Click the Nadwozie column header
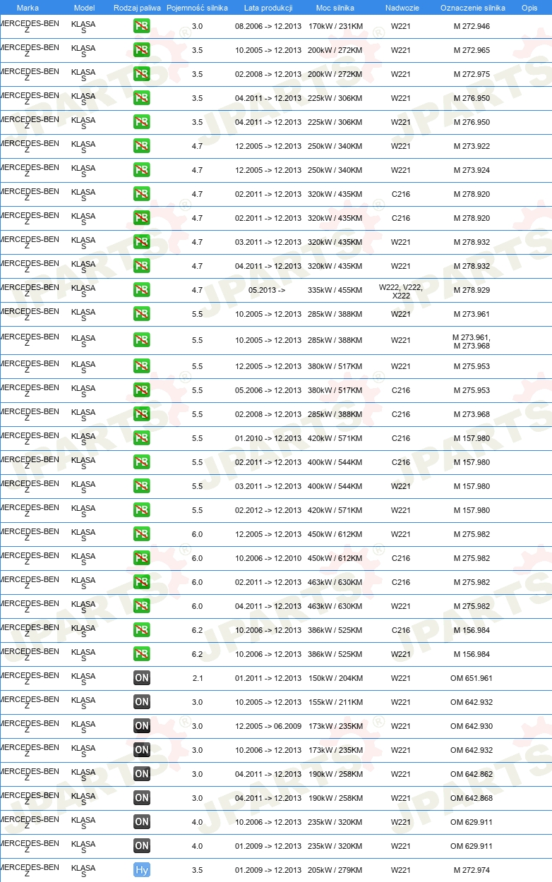 (401, 8)
